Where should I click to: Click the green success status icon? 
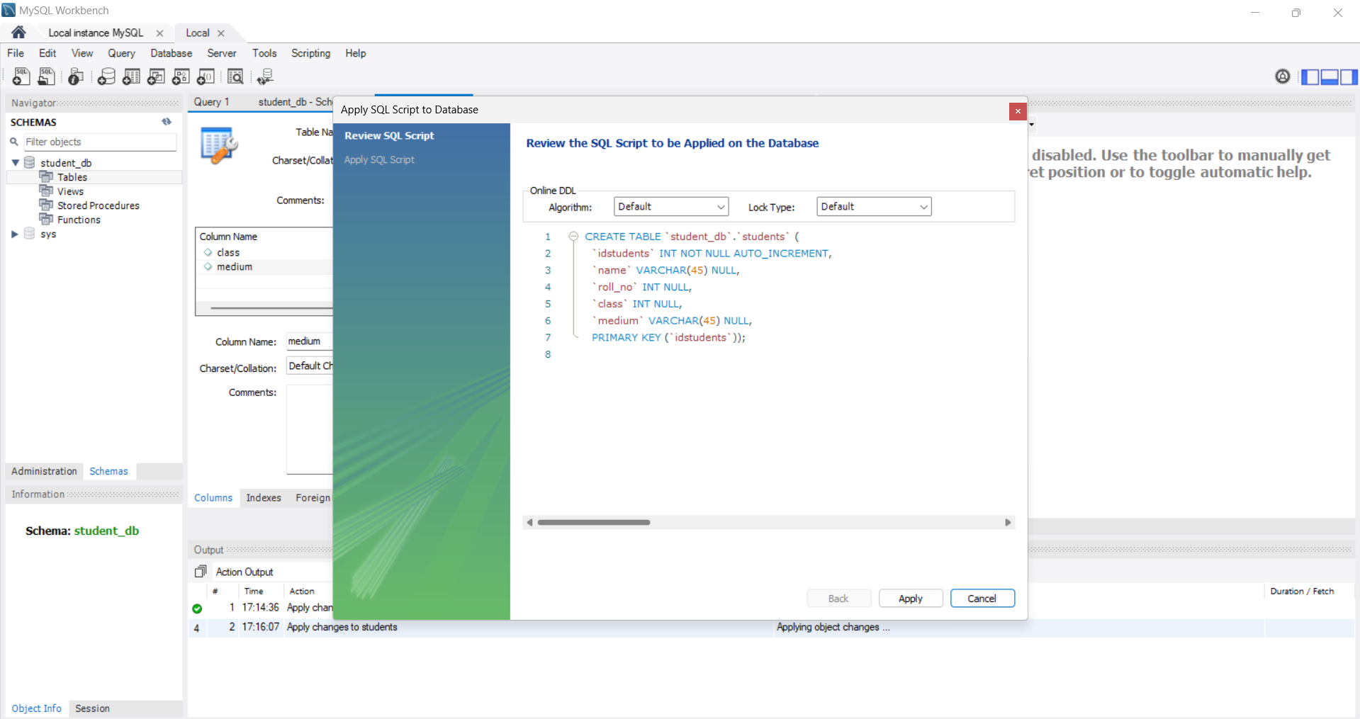coord(197,608)
